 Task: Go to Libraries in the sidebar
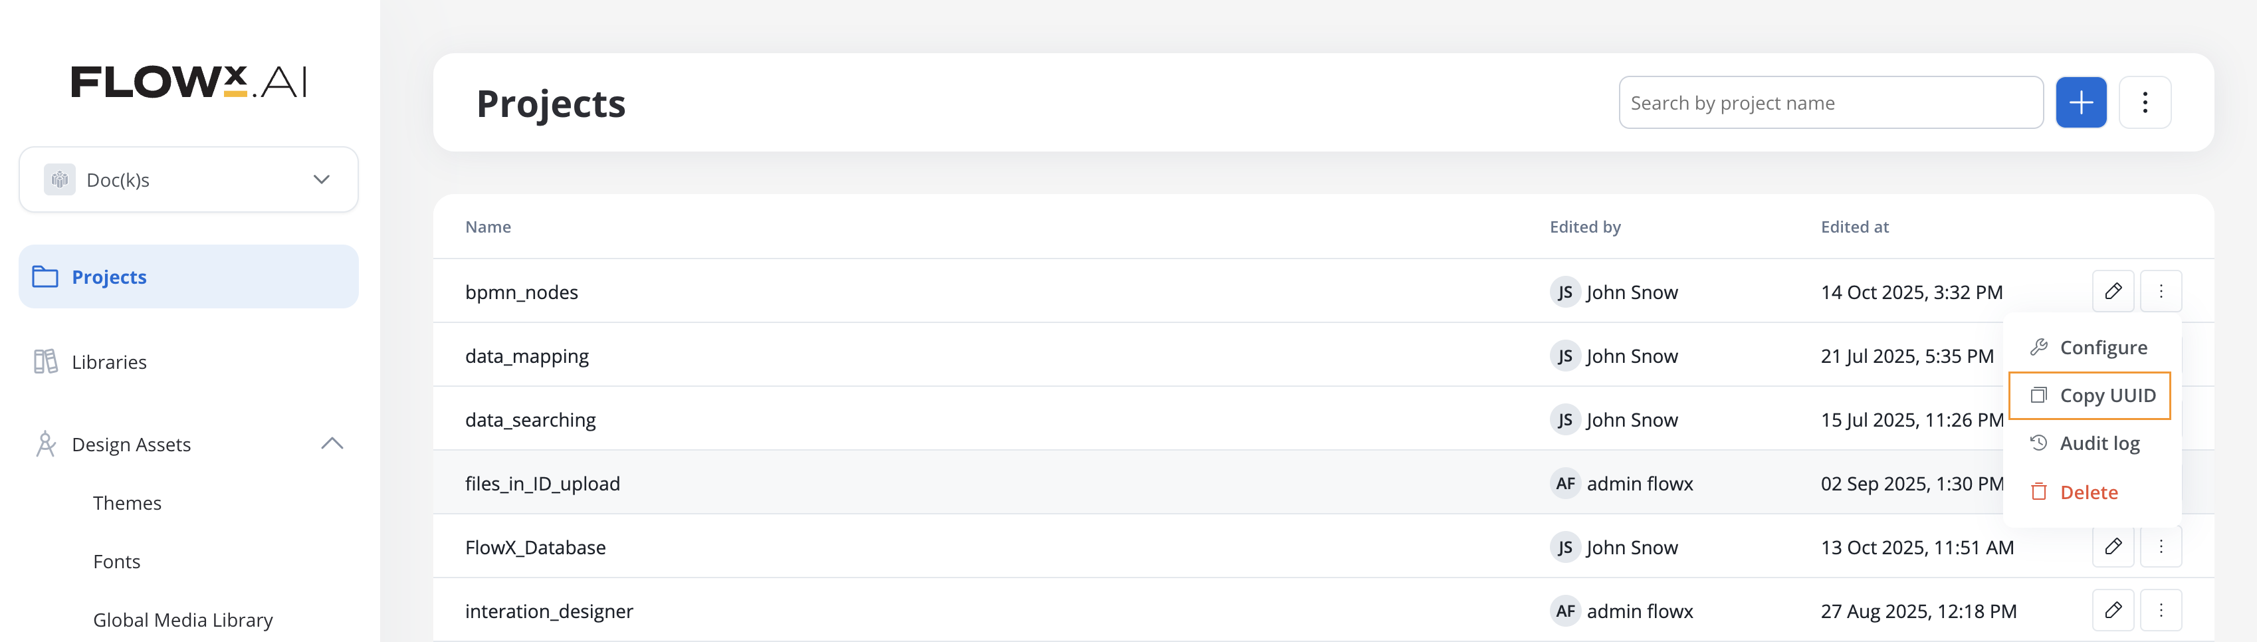click(x=110, y=362)
